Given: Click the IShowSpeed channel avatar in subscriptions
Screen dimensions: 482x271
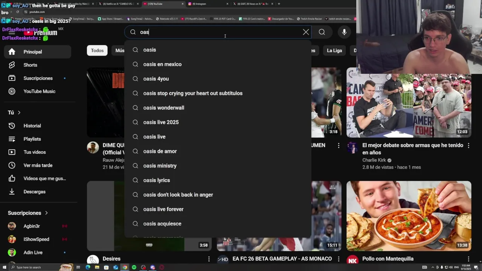Looking at the screenshot, I should click(x=12, y=239).
